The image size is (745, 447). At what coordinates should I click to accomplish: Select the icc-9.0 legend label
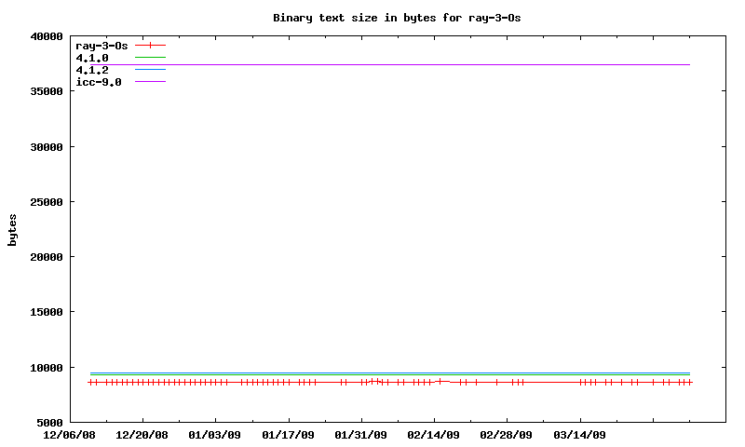99,82
